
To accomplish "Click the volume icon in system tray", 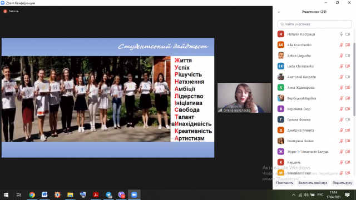I will pyautogui.click(x=306, y=195).
